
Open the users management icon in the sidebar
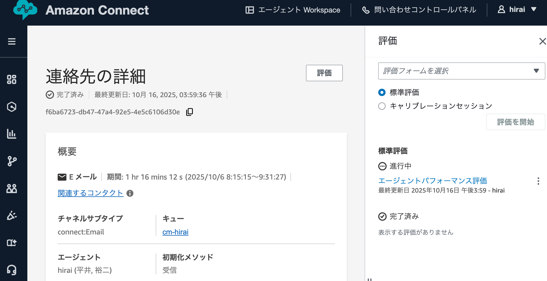[x=12, y=188]
